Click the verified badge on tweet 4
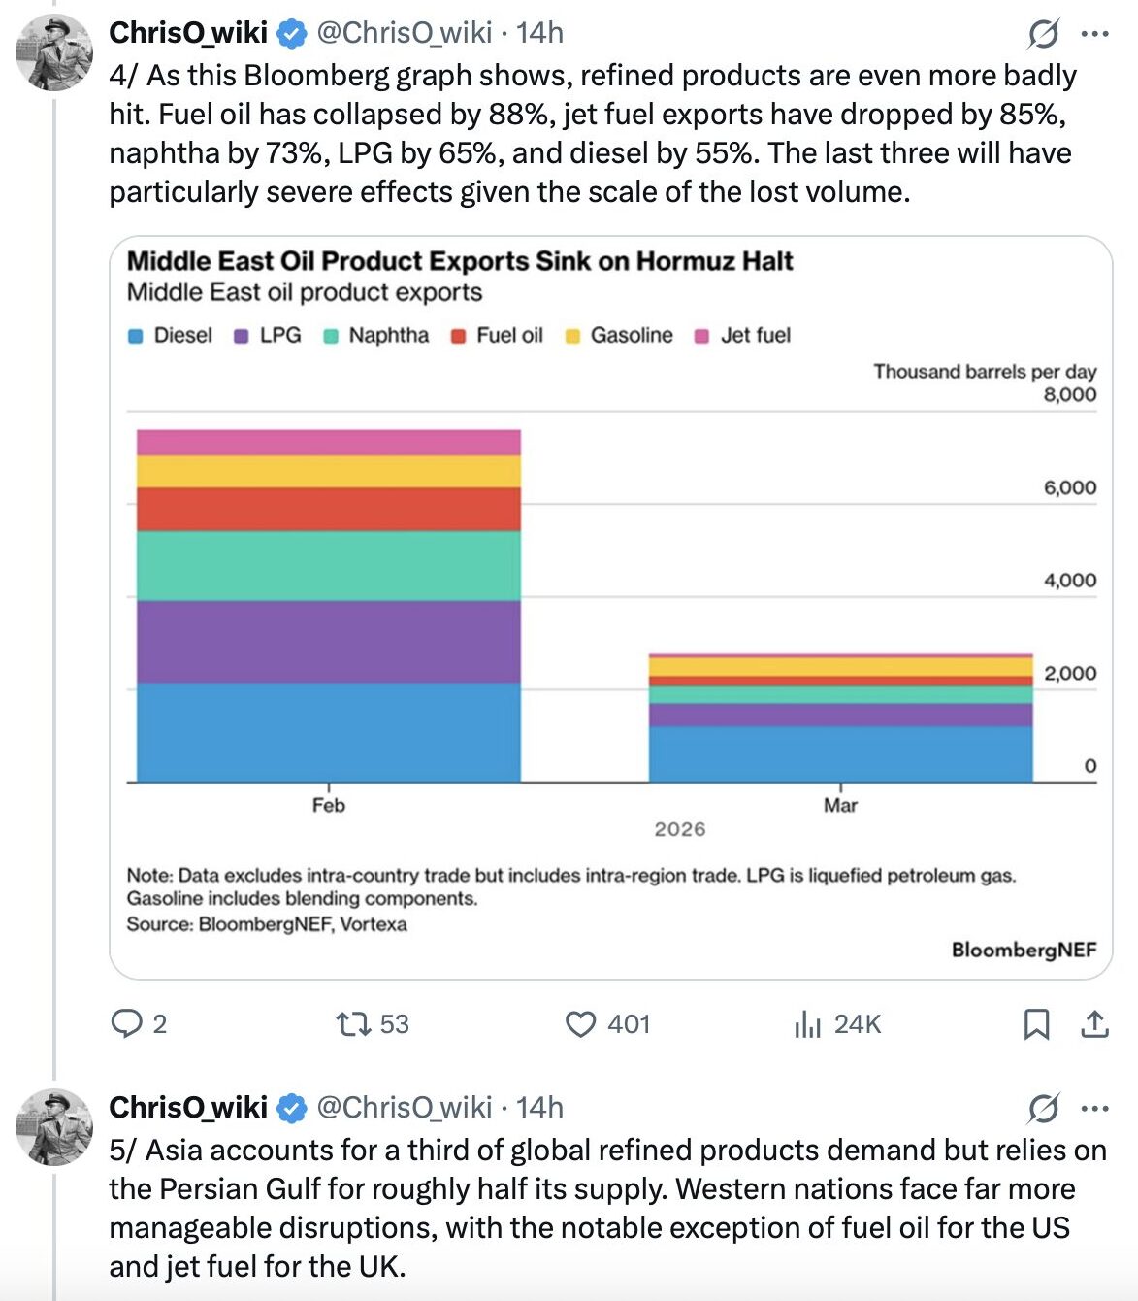1138x1301 pixels. [x=292, y=34]
